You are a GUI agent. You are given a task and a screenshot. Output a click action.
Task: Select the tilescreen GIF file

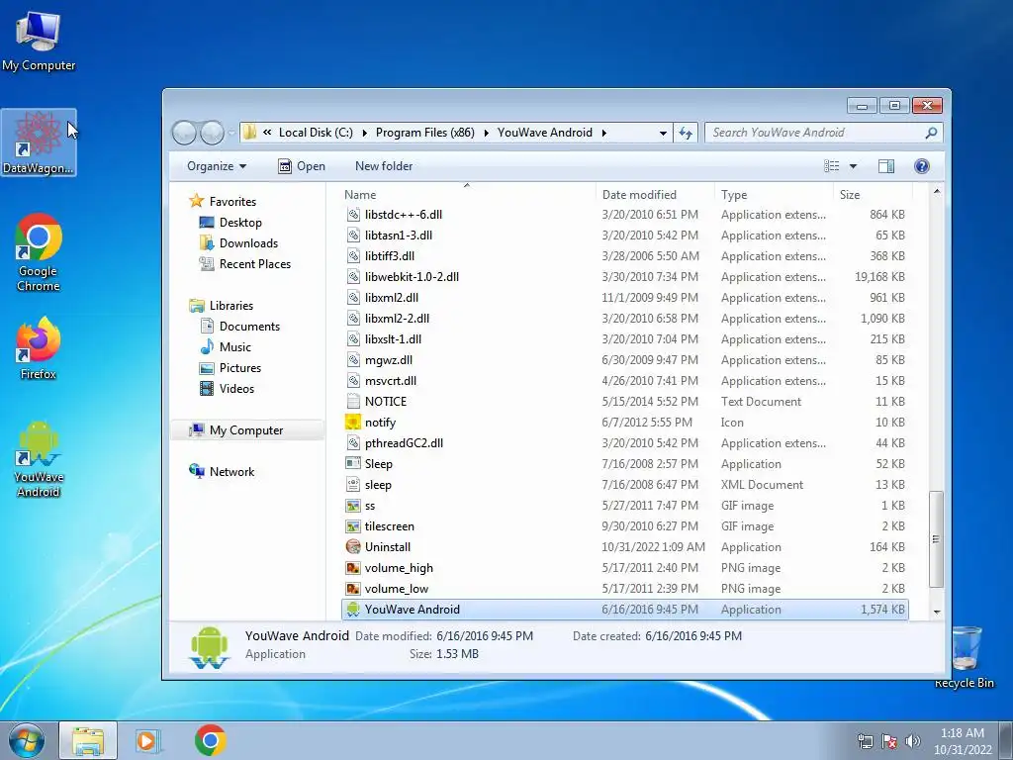click(x=625, y=526)
